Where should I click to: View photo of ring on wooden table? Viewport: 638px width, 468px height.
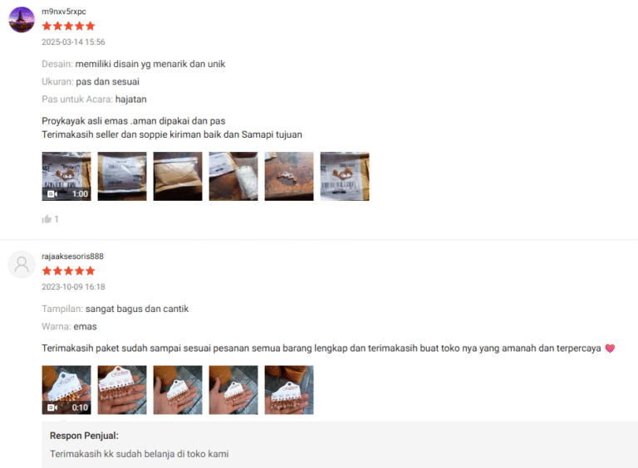[289, 176]
